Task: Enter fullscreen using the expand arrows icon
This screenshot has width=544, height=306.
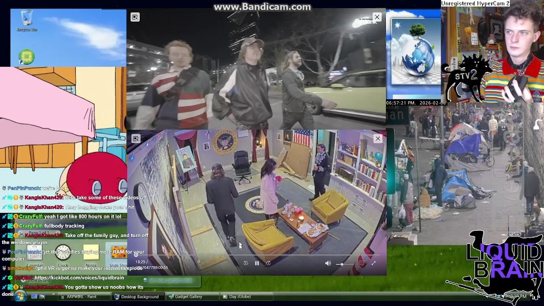Action: pyautogui.click(x=374, y=263)
